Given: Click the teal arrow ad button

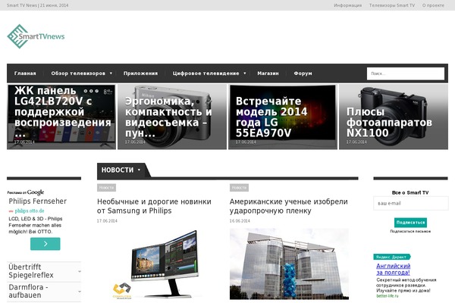Looking at the screenshot, I should click(45, 244).
